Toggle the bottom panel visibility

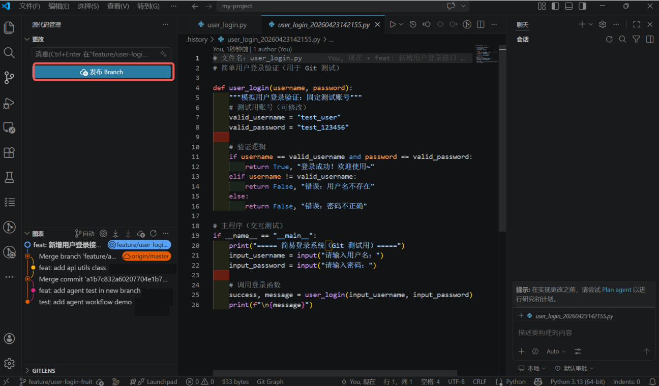pos(568,6)
